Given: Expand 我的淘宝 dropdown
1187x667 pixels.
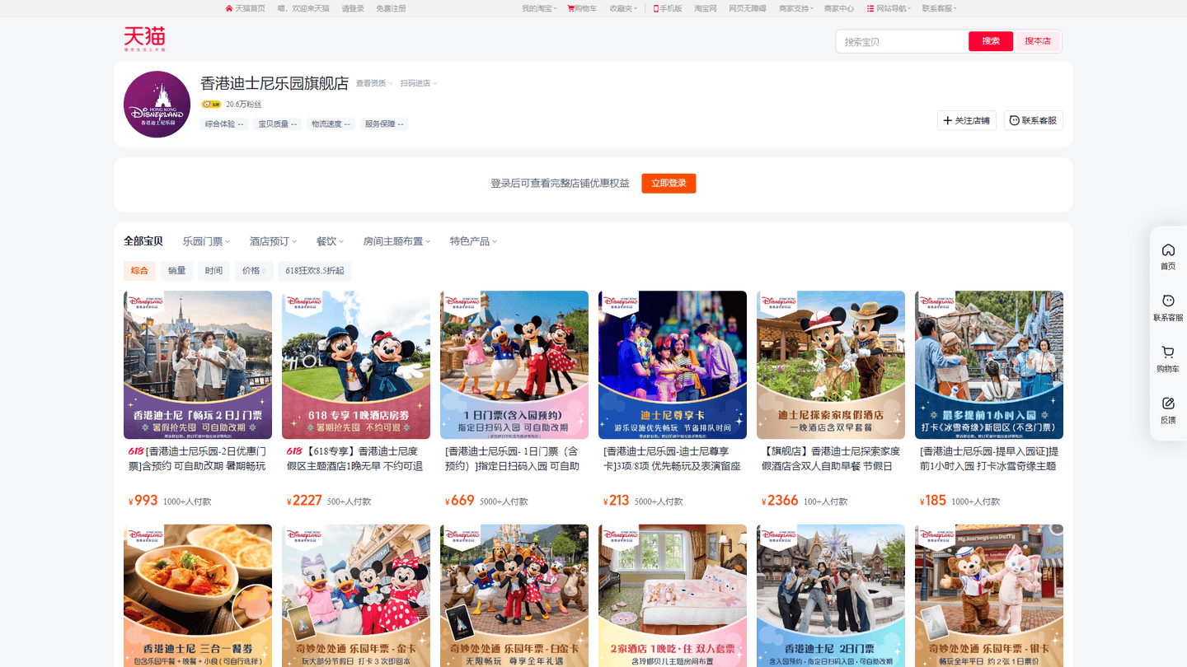Looking at the screenshot, I should pos(539,8).
